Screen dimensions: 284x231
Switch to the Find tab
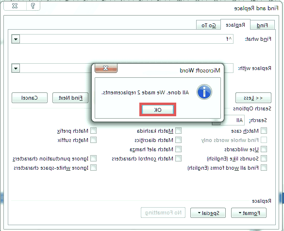[x=262, y=25]
